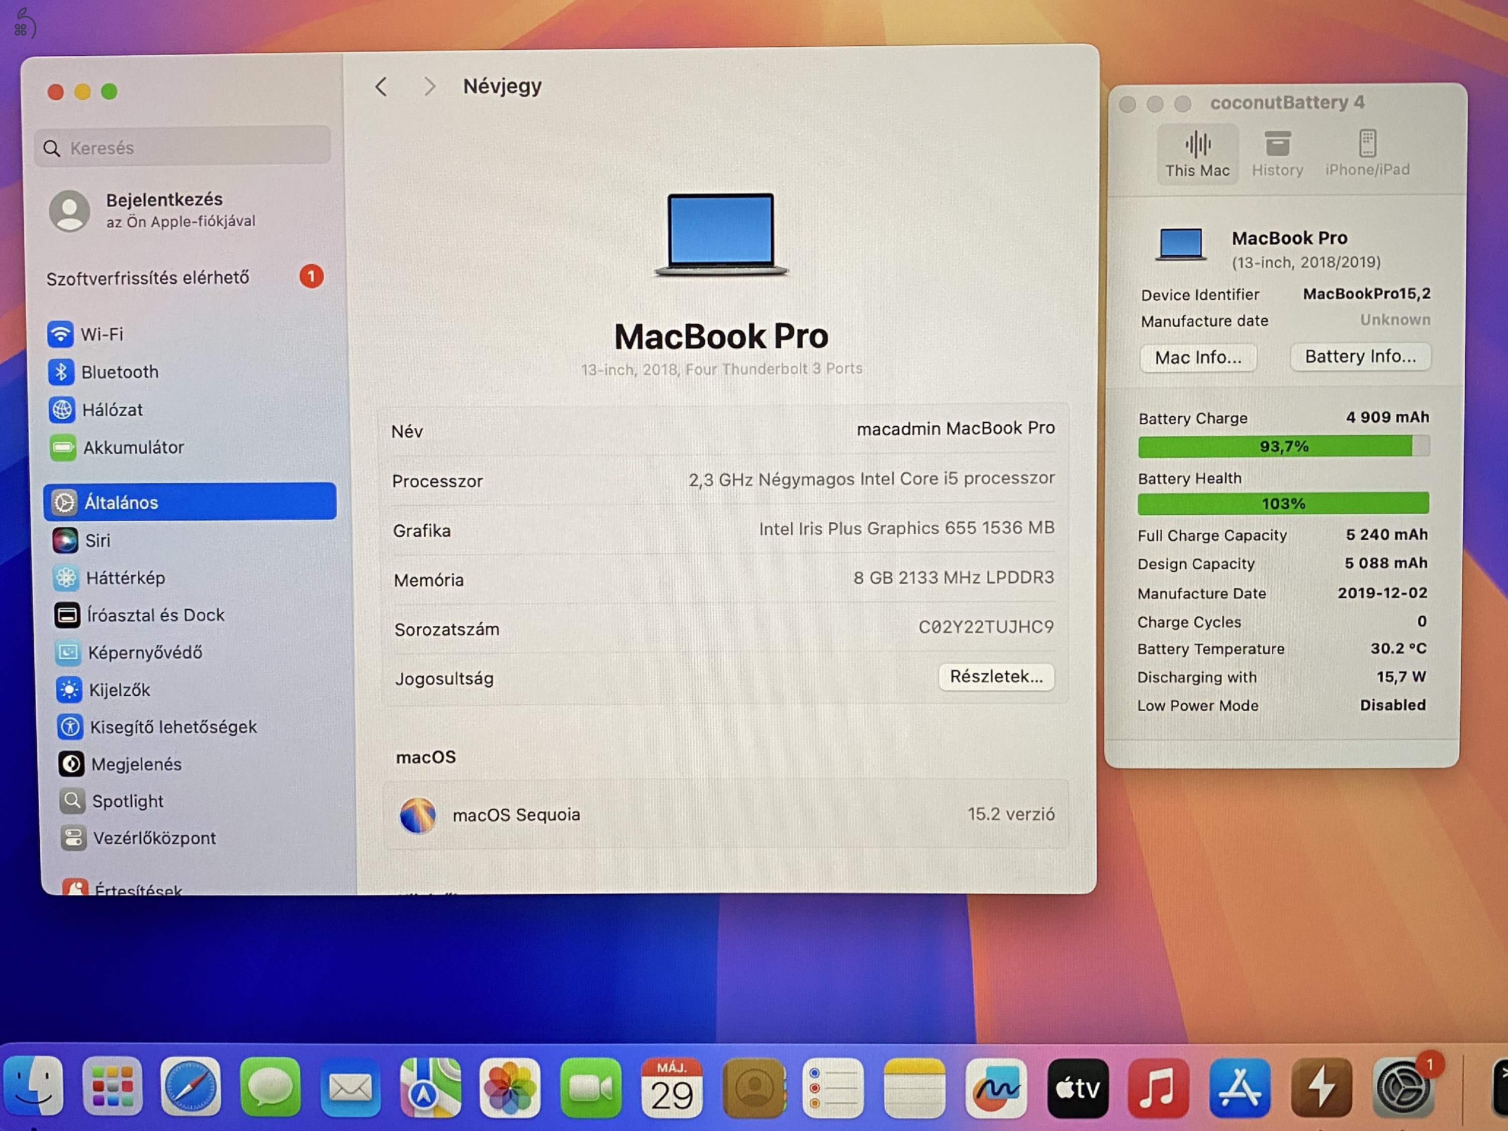Open coconutBattery lightning icon in Dock
Image resolution: width=1508 pixels, height=1131 pixels.
point(1321,1088)
